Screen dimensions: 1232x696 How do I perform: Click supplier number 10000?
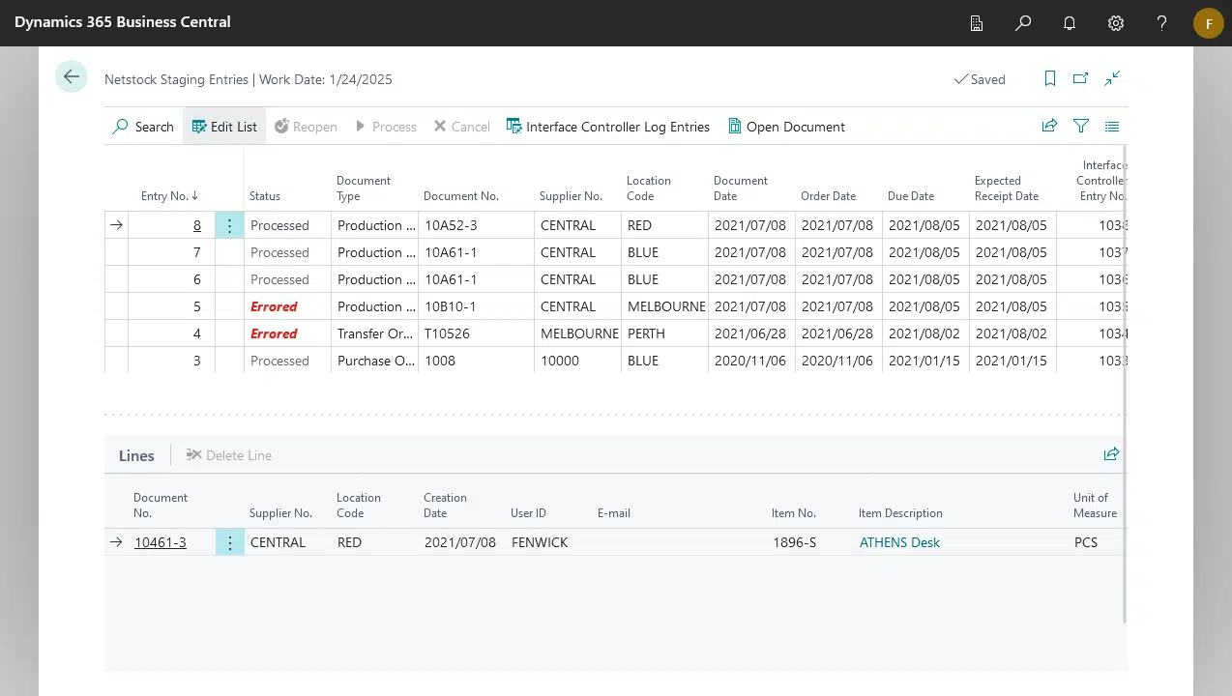tap(560, 361)
